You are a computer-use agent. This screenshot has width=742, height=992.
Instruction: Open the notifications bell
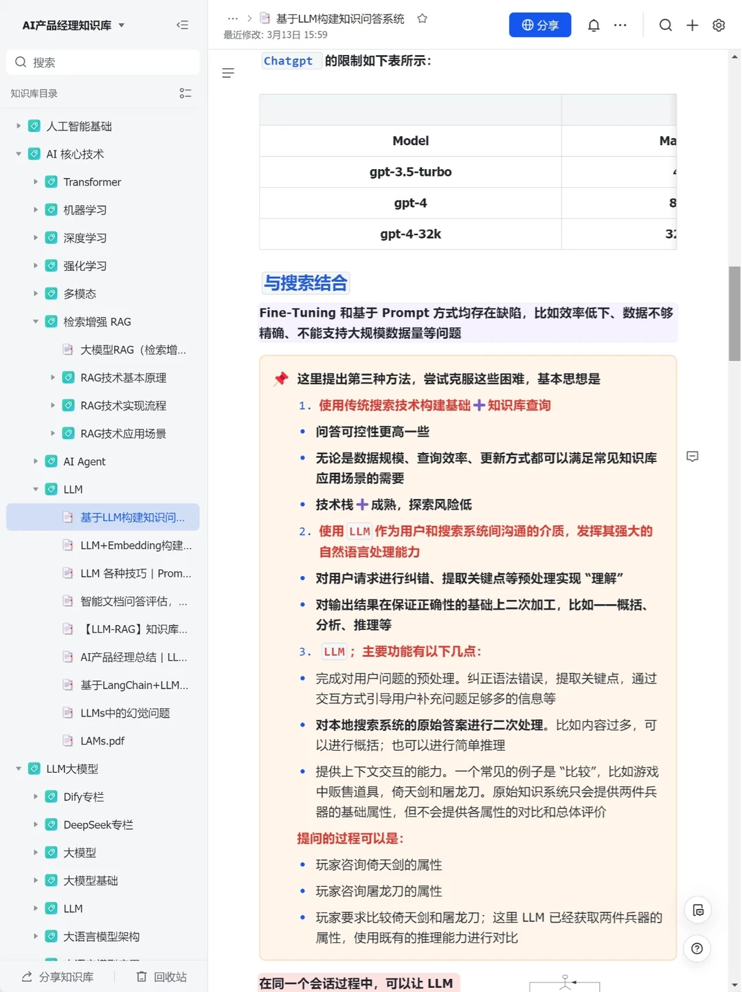click(594, 25)
